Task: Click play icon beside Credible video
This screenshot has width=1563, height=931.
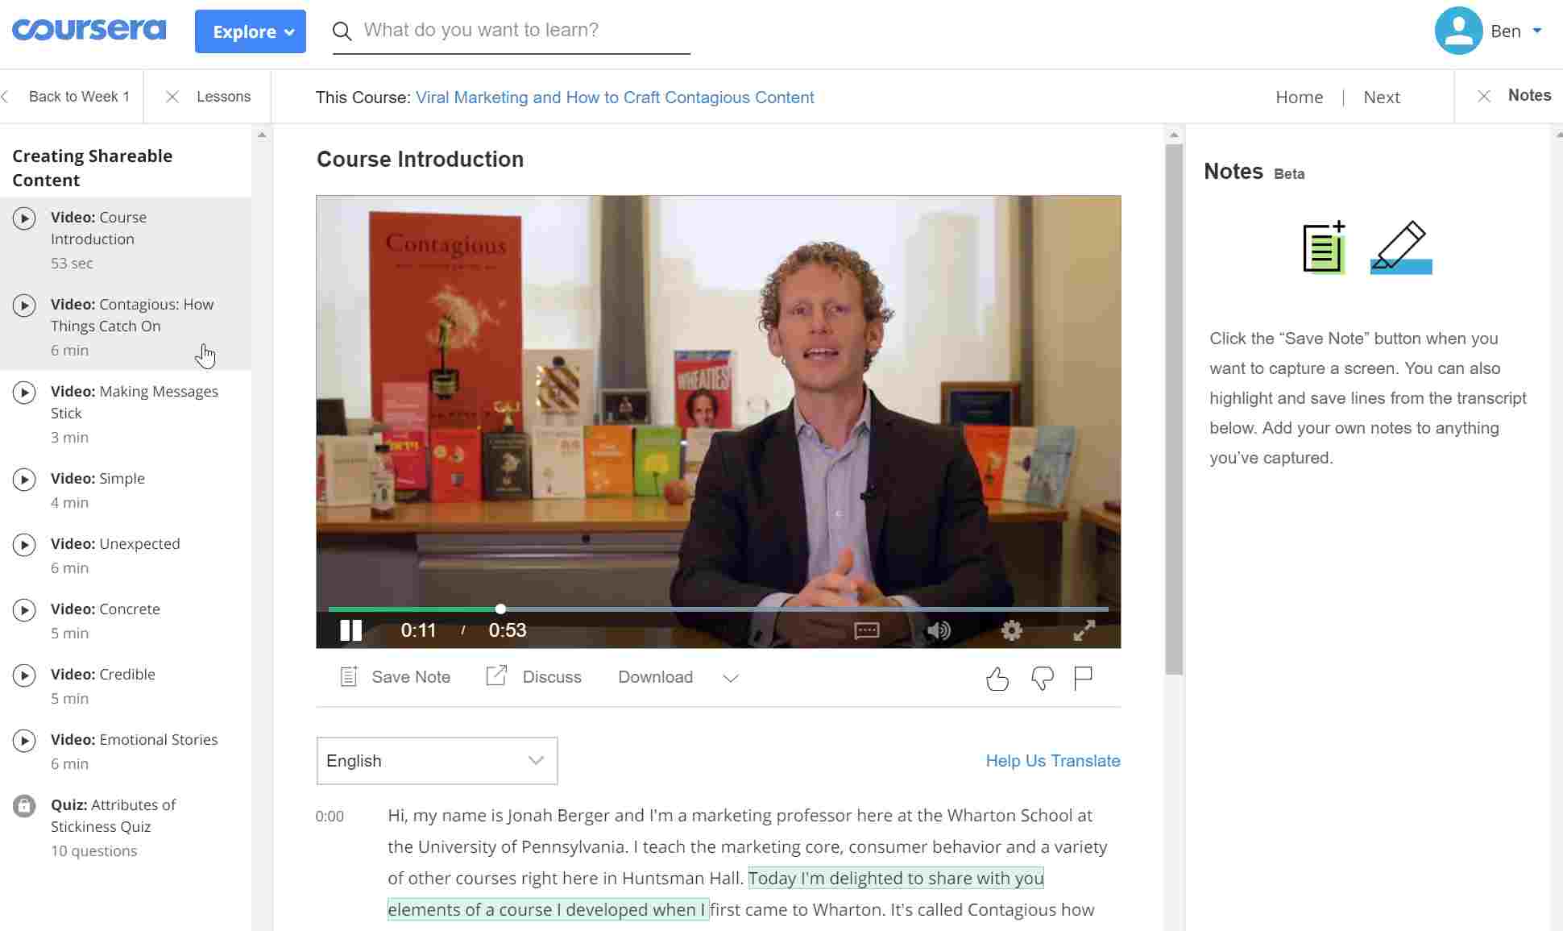Action: 24,675
